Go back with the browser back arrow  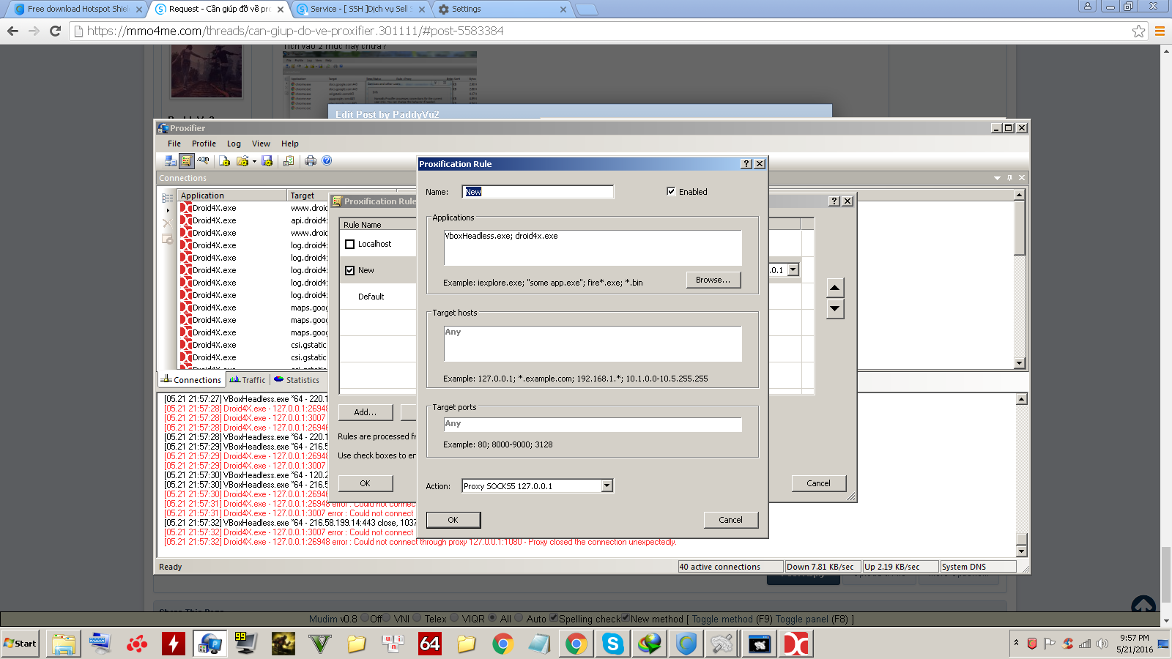click(x=12, y=31)
